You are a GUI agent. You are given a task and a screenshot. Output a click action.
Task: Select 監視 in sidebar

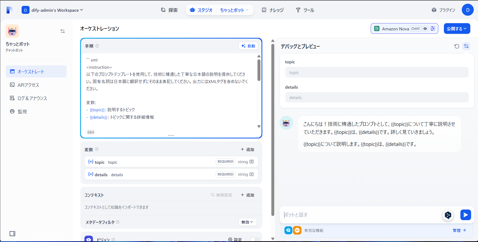pos(36,112)
